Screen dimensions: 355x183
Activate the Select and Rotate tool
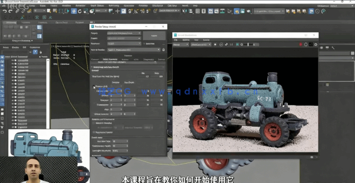[79, 11]
